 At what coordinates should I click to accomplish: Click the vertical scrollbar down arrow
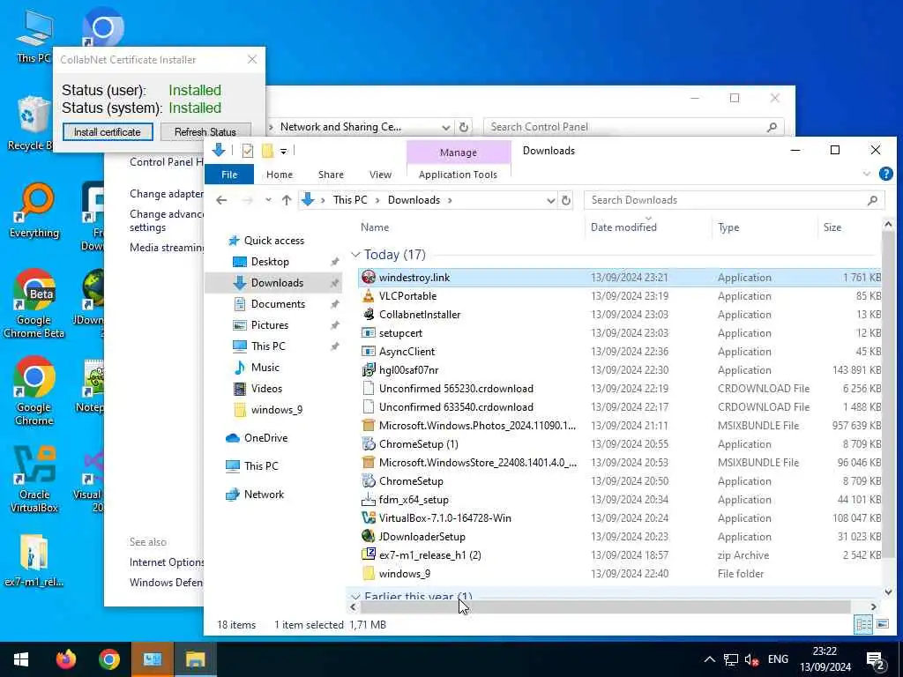click(888, 592)
